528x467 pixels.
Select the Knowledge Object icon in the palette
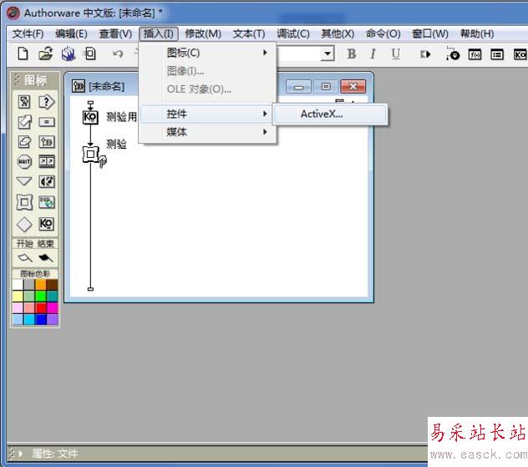[47, 224]
